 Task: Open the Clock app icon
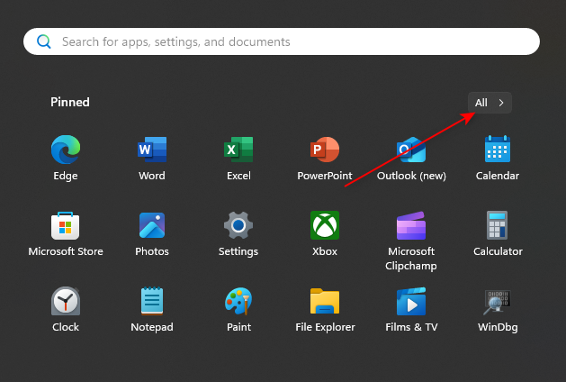pos(66,301)
